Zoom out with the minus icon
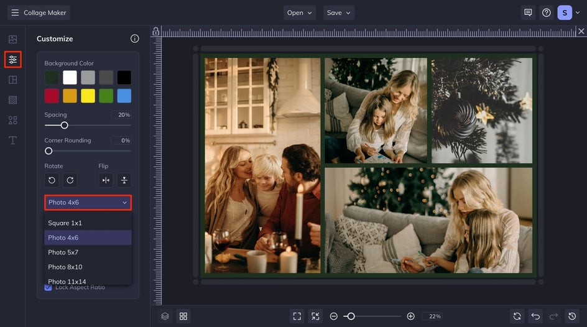The image size is (587, 327). point(333,316)
